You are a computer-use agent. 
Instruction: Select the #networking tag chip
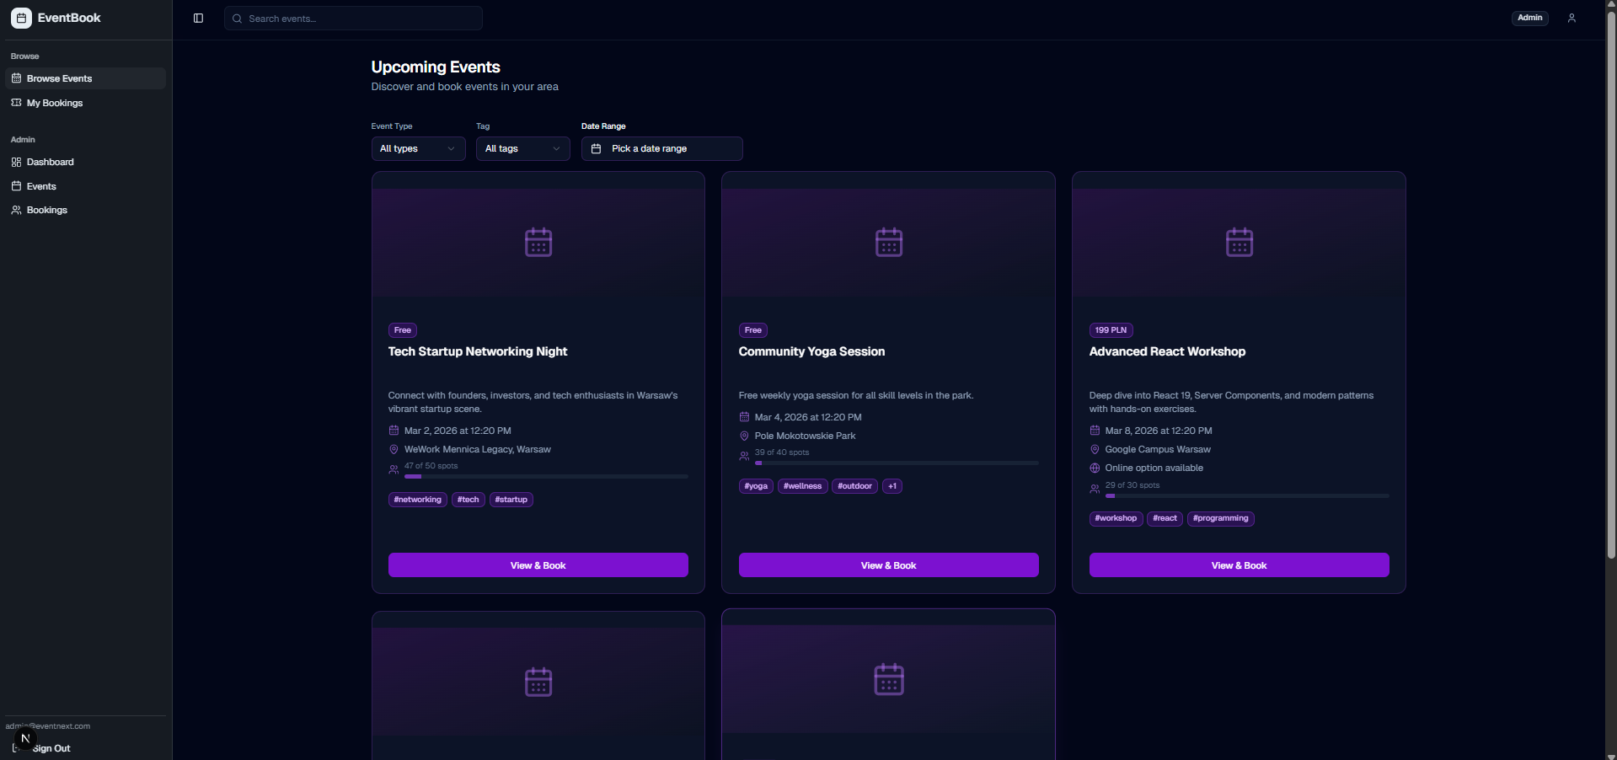tap(418, 500)
